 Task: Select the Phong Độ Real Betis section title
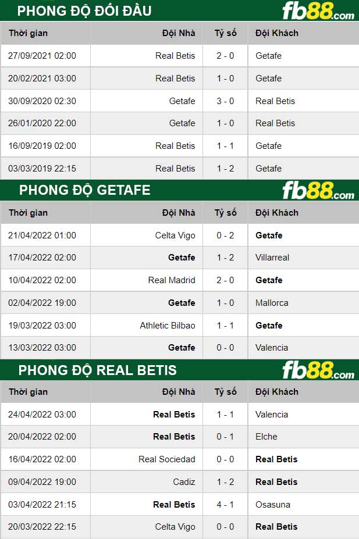pyautogui.click(x=97, y=370)
